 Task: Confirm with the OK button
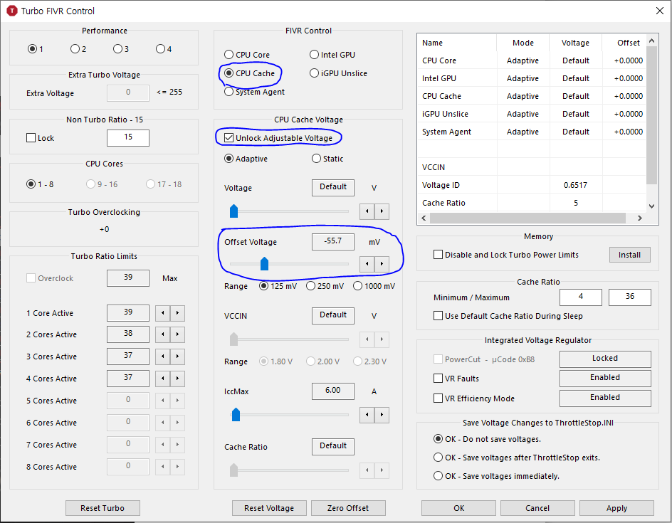(458, 508)
